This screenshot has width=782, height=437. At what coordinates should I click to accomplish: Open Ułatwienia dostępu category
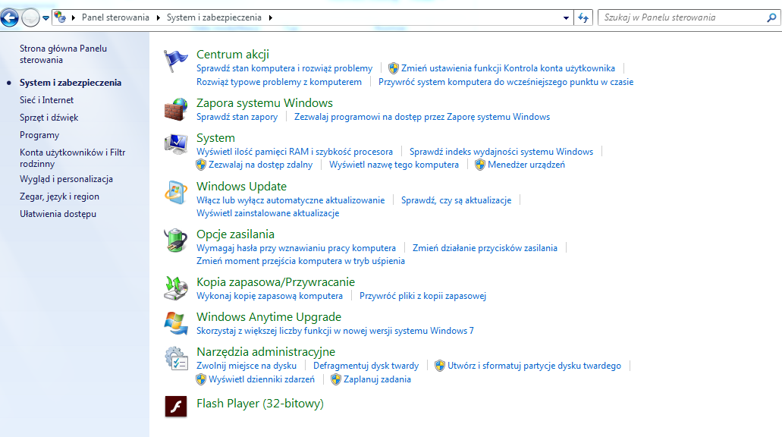[x=58, y=213]
